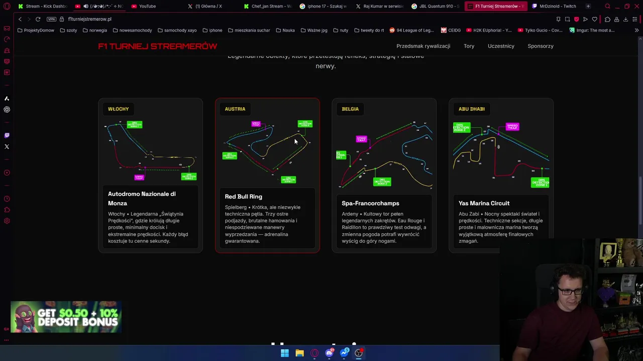Open Messenger from the taskbar

pos(344,353)
